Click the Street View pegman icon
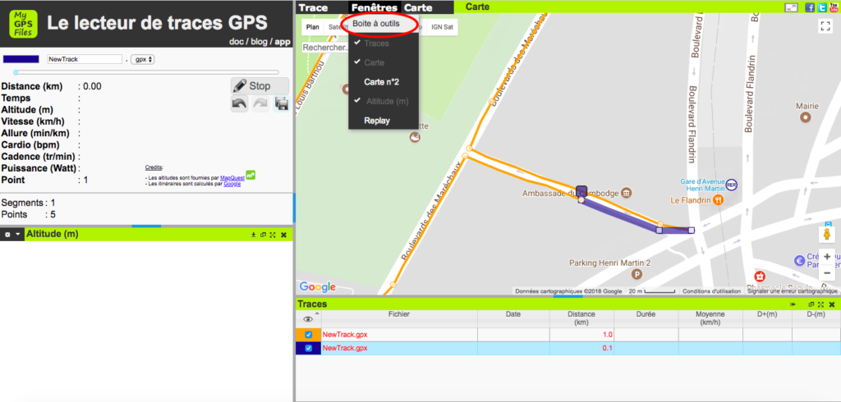 [827, 235]
